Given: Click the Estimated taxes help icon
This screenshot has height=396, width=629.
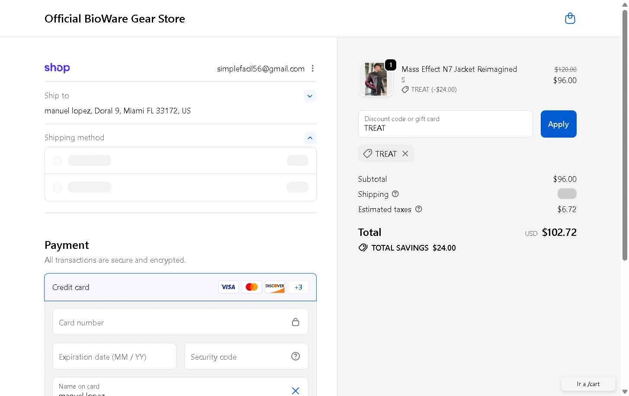Looking at the screenshot, I should [419, 209].
